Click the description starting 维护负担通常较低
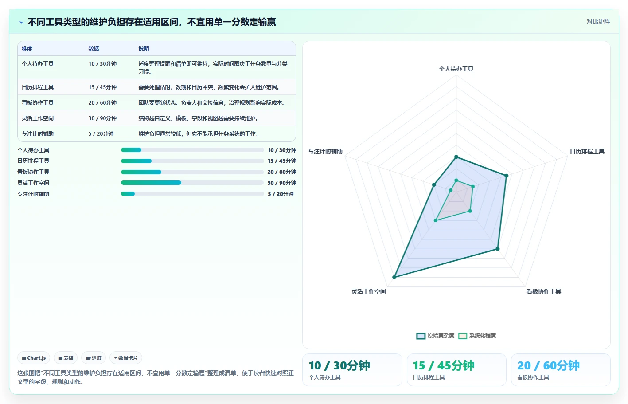The image size is (628, 404). click(x=199, y=134)
